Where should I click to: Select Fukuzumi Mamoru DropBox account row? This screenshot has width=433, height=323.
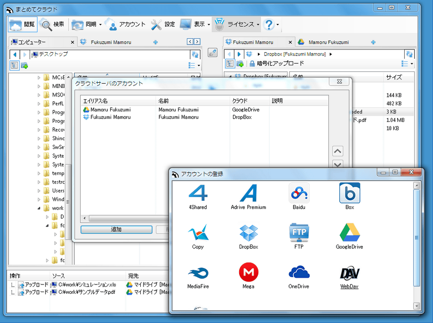(204, 117)
